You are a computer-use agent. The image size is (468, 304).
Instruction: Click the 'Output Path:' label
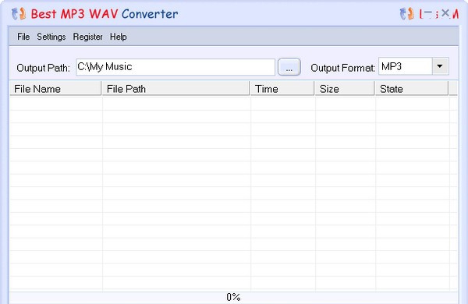(43, 68)
